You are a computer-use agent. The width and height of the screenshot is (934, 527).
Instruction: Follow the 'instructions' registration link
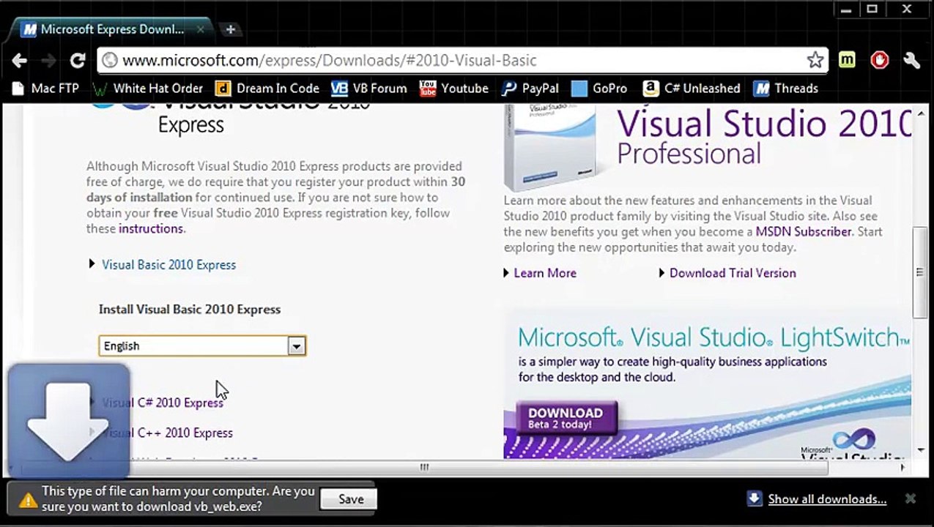pyautogui.click(x=151, y=228)
